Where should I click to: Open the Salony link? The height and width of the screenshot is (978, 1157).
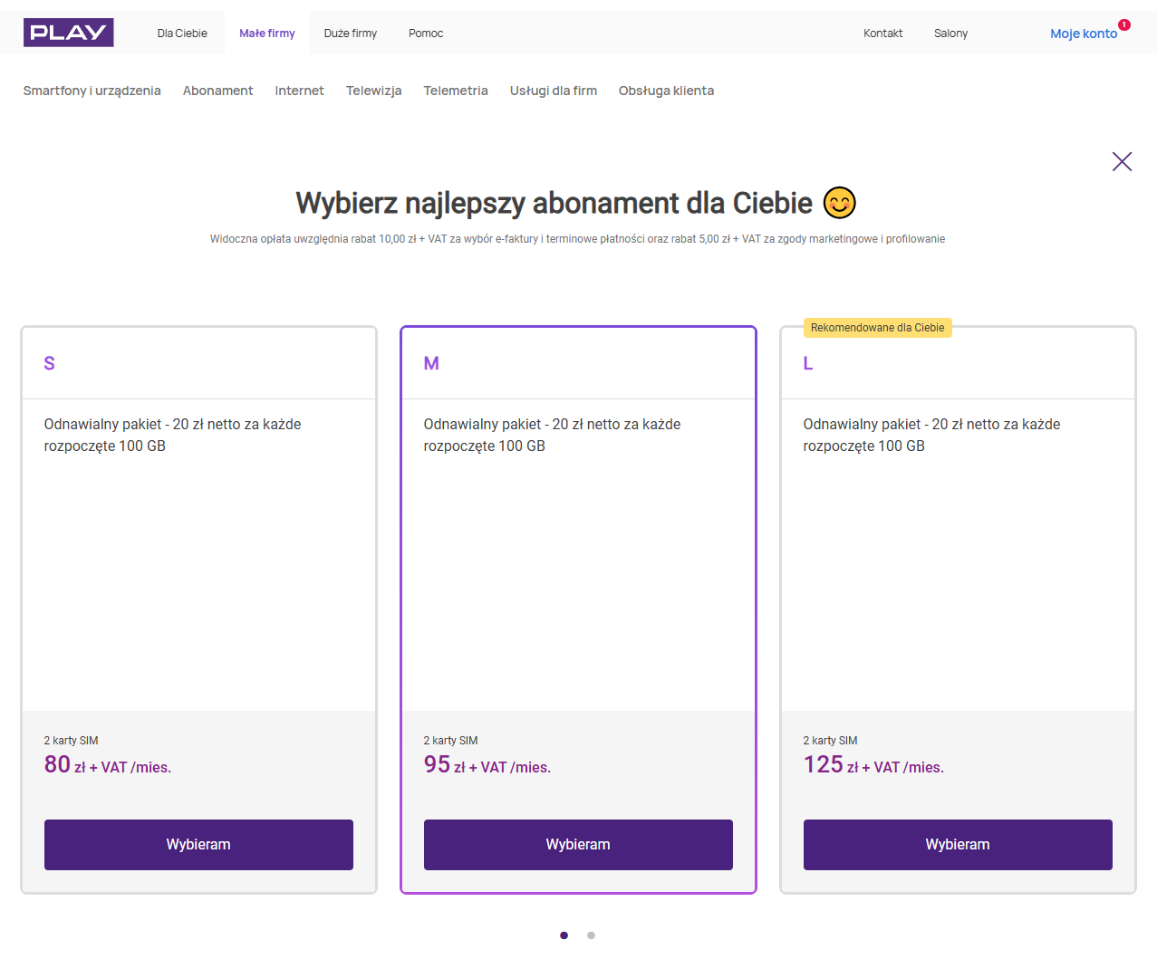(x=950, y=34)
